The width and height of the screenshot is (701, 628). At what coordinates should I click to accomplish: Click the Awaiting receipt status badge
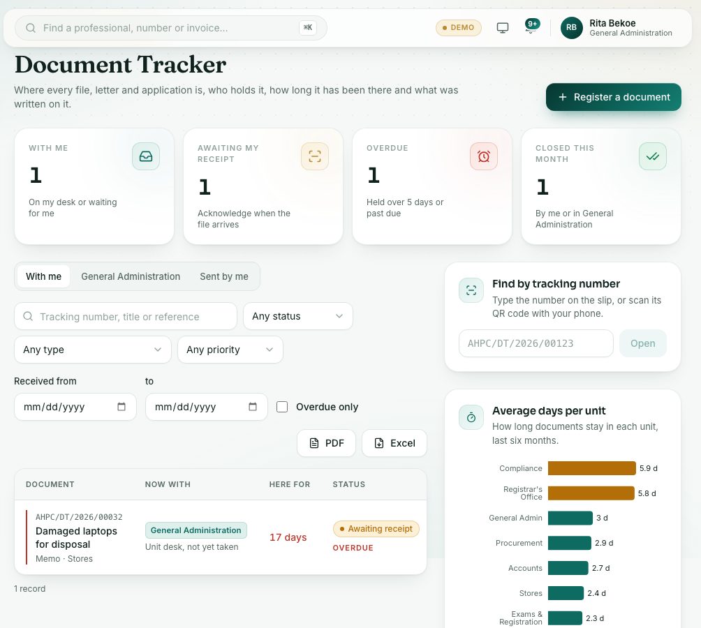[376, 529]
